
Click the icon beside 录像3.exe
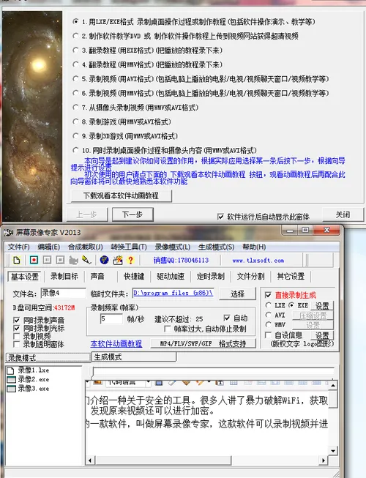coord(11,389)
